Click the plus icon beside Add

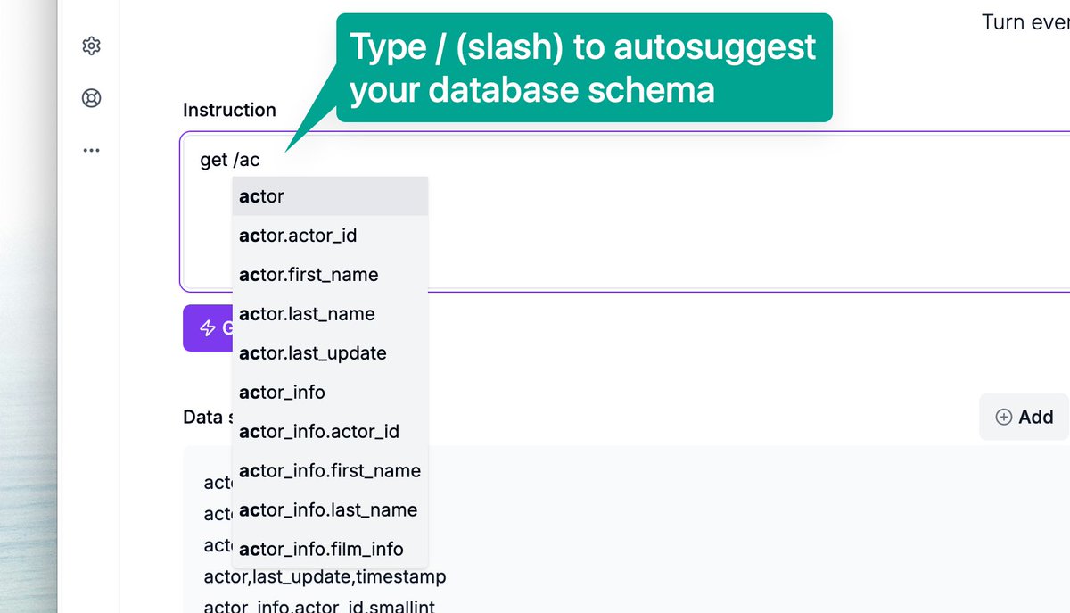(1003, 417)
